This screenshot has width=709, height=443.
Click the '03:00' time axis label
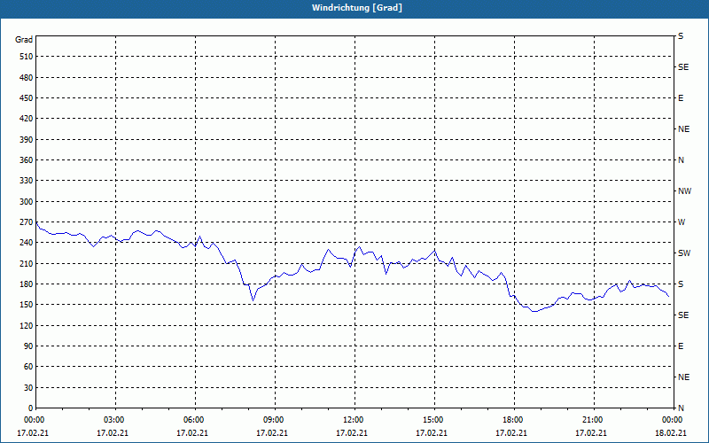pos(114,420)
